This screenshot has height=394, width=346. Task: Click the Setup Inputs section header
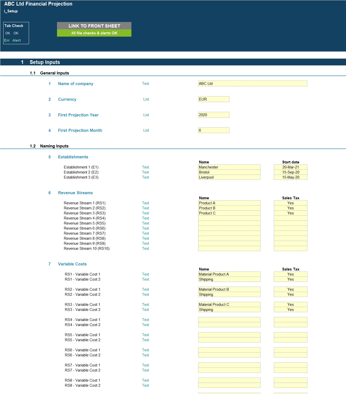tap(45, 62)
